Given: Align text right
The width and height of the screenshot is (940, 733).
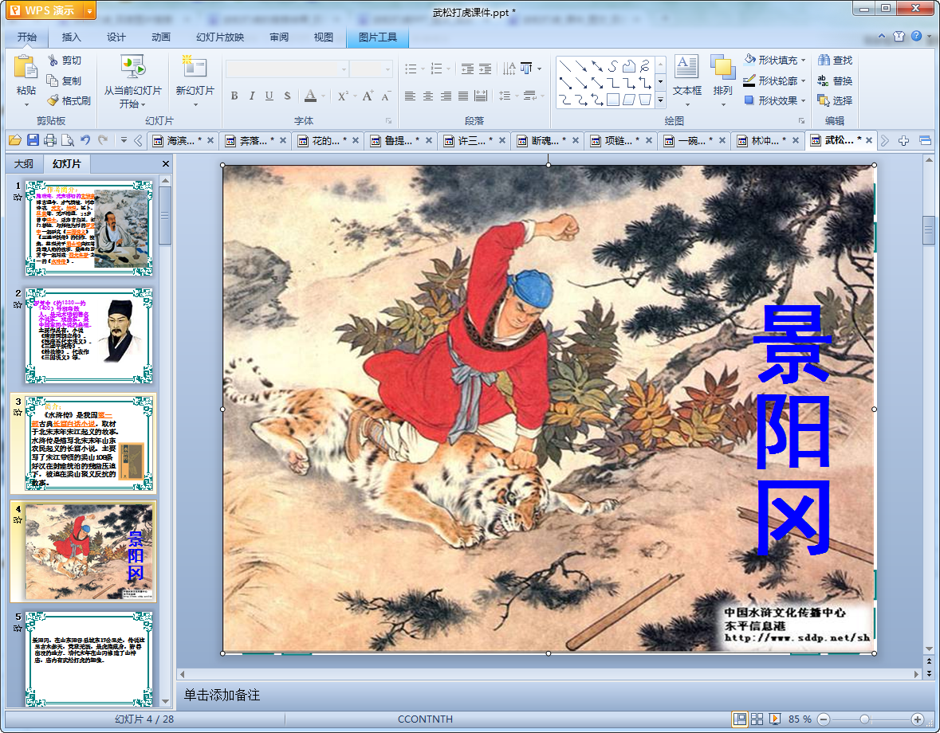Looking at the screenshot, I should (446, 96).
